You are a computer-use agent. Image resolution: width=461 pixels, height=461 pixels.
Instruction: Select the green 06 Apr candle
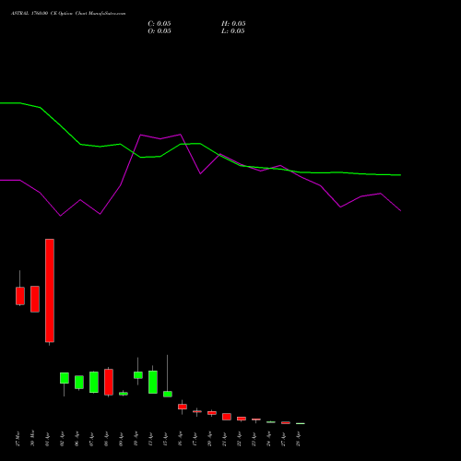pos(79,383)
